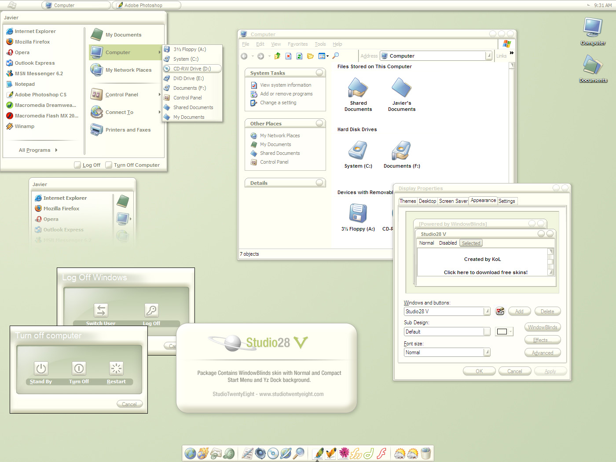
Task: Open the Tools menu in the Computer window
Action: (320, 44)
